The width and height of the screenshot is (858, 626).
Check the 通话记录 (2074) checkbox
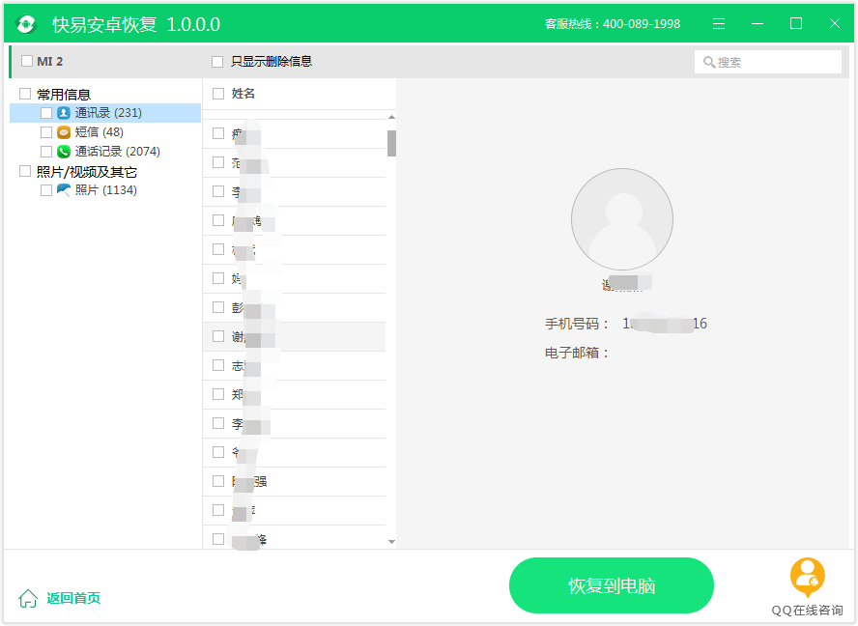tap(46, 151)
